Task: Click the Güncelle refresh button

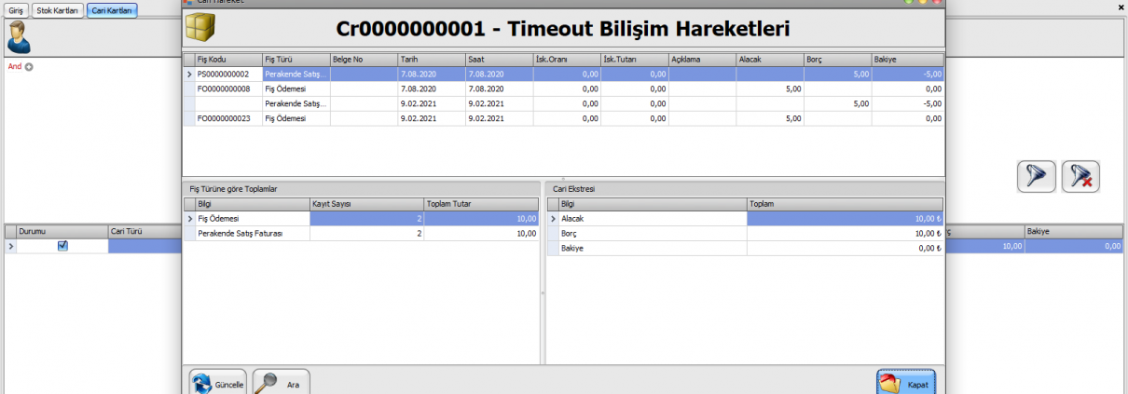Action: (218, 383)
